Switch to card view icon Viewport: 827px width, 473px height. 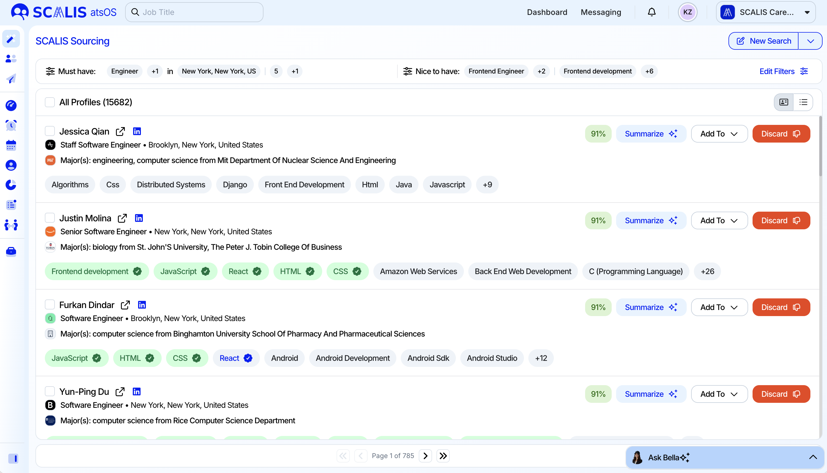[783, 102]
